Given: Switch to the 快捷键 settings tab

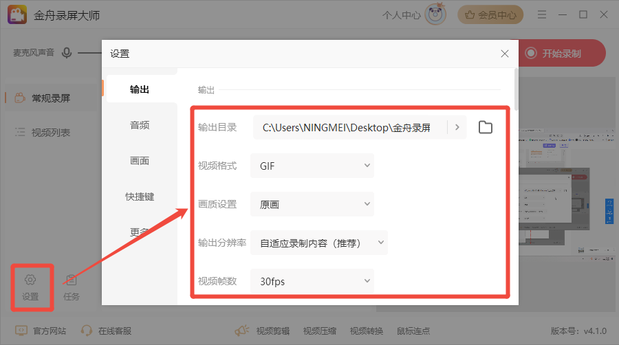Looking at the screenshot, I should pos(140,197).
